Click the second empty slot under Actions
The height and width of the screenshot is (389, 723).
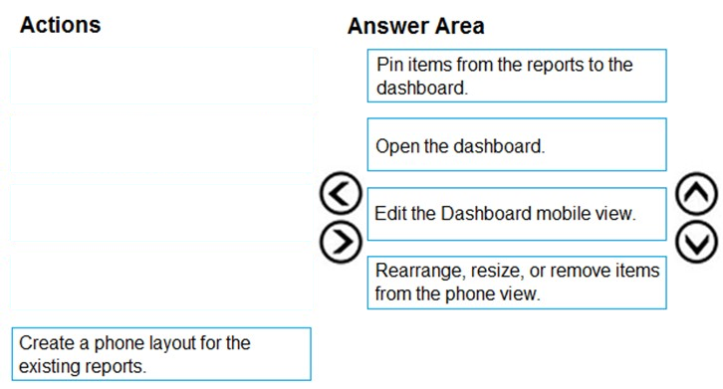[161, 144]
